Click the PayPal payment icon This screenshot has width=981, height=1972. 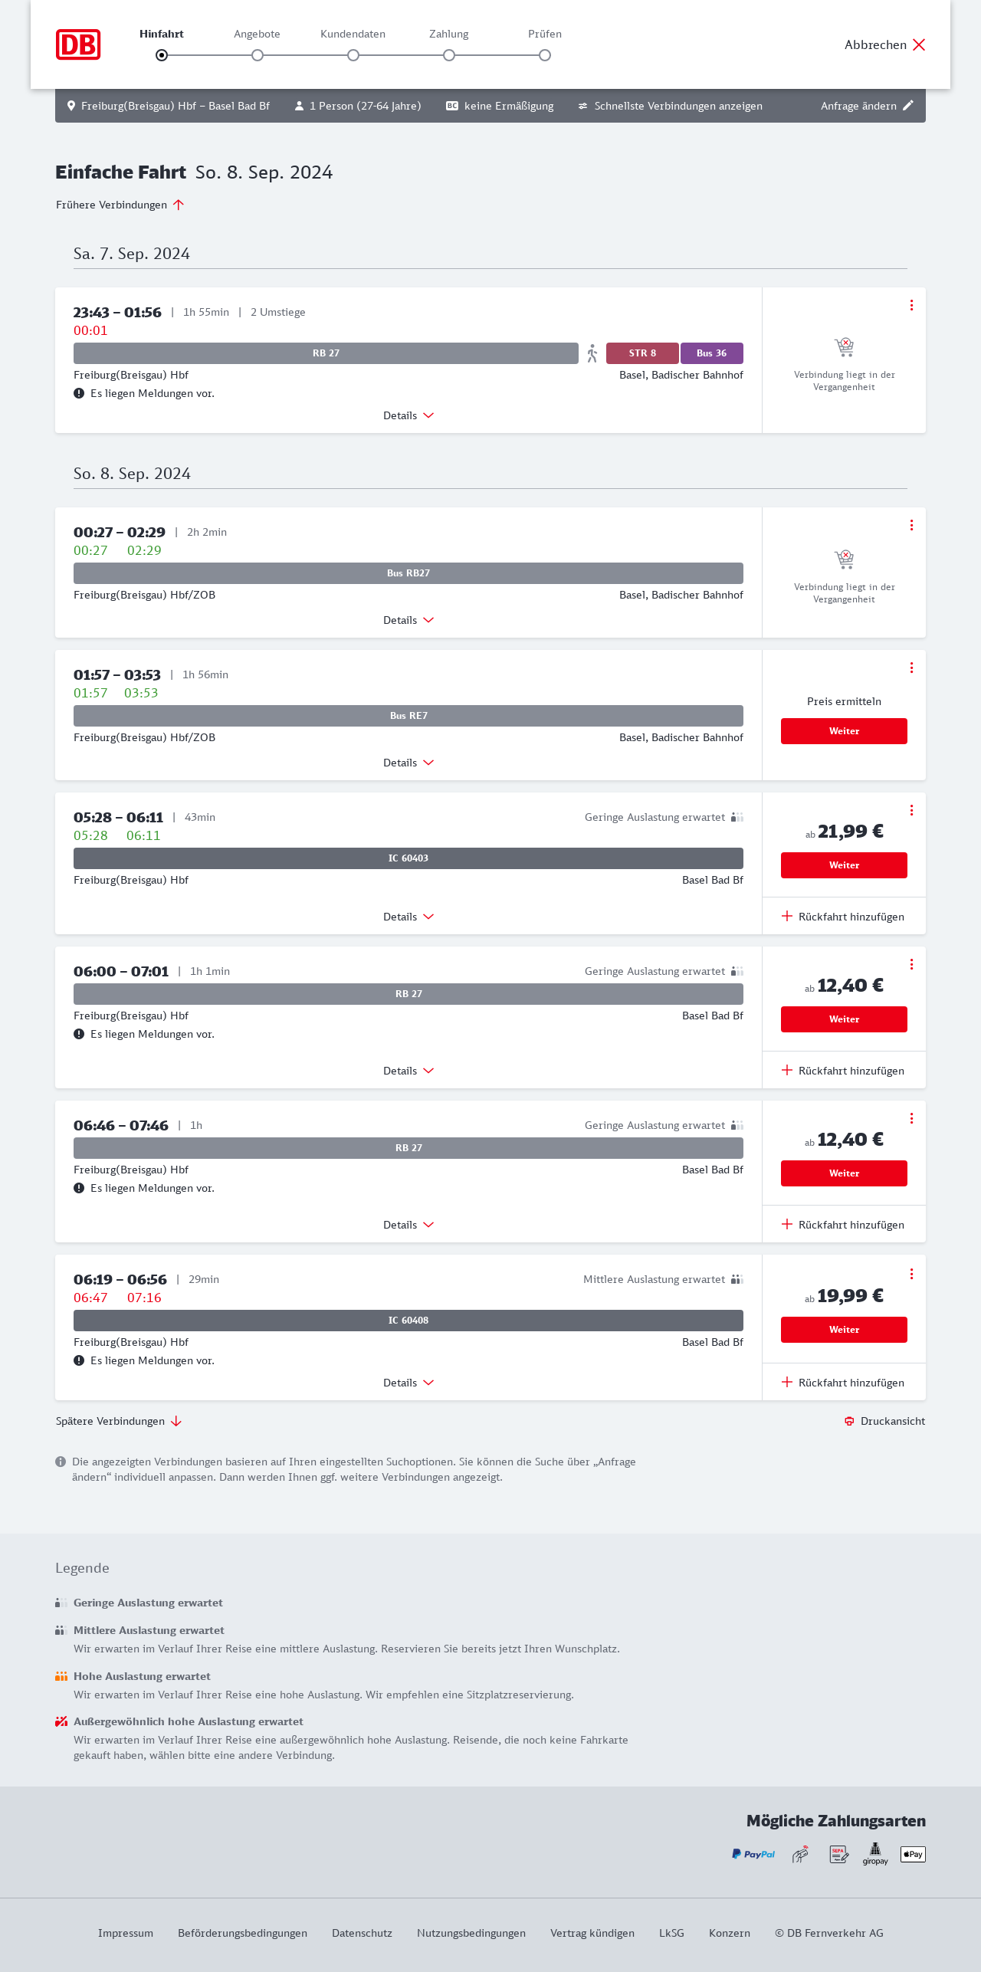point(753,1854)
